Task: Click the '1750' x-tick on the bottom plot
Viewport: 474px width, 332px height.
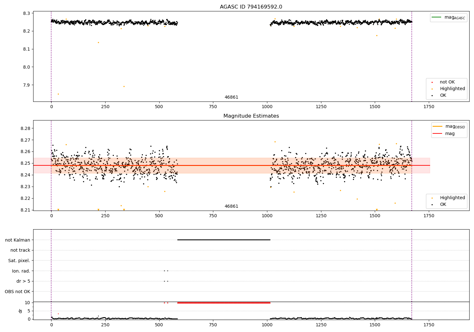Action: click(x=429, y=325)
